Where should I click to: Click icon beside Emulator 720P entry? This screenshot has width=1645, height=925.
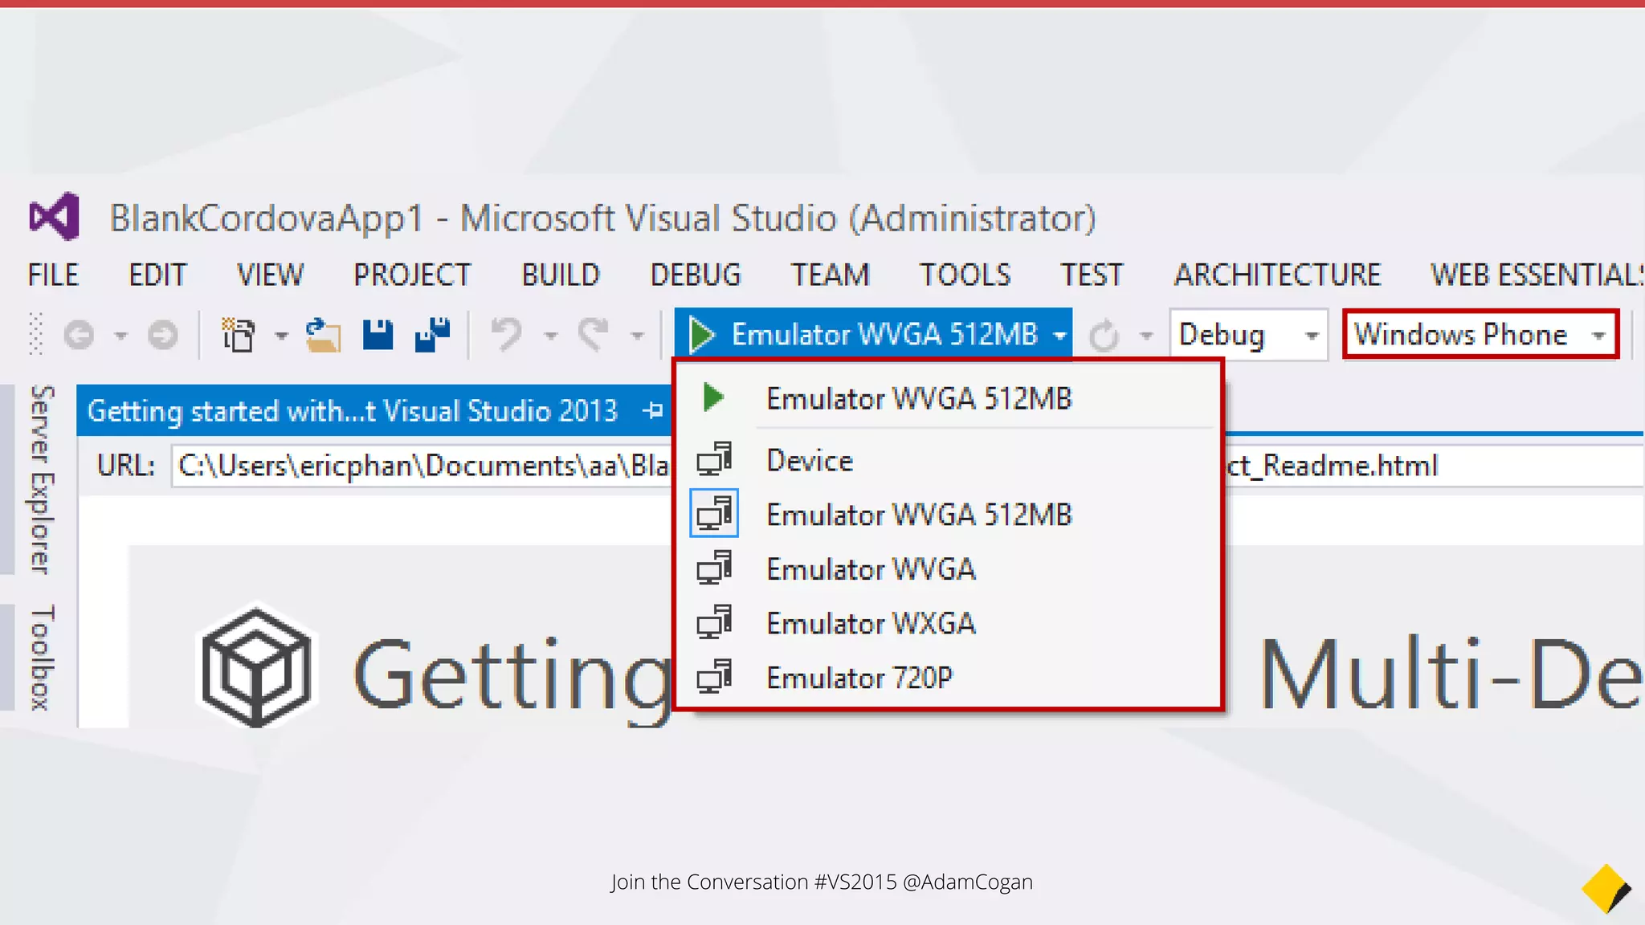[x=714, y=677]
